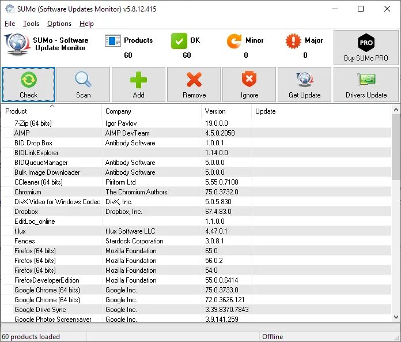Screen dimensions: 401x342
Task: Click the 60 products loaded status text
Action: coord(31,337)
